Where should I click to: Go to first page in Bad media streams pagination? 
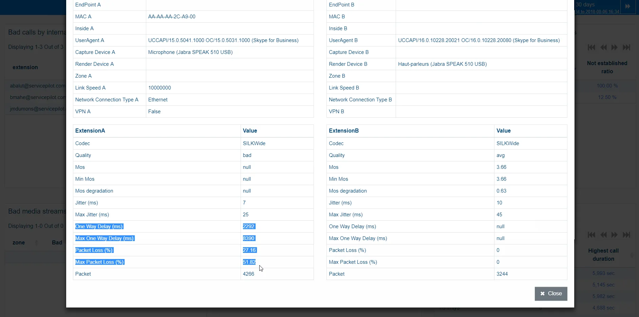pyautogui.click(x=591, y=235)
